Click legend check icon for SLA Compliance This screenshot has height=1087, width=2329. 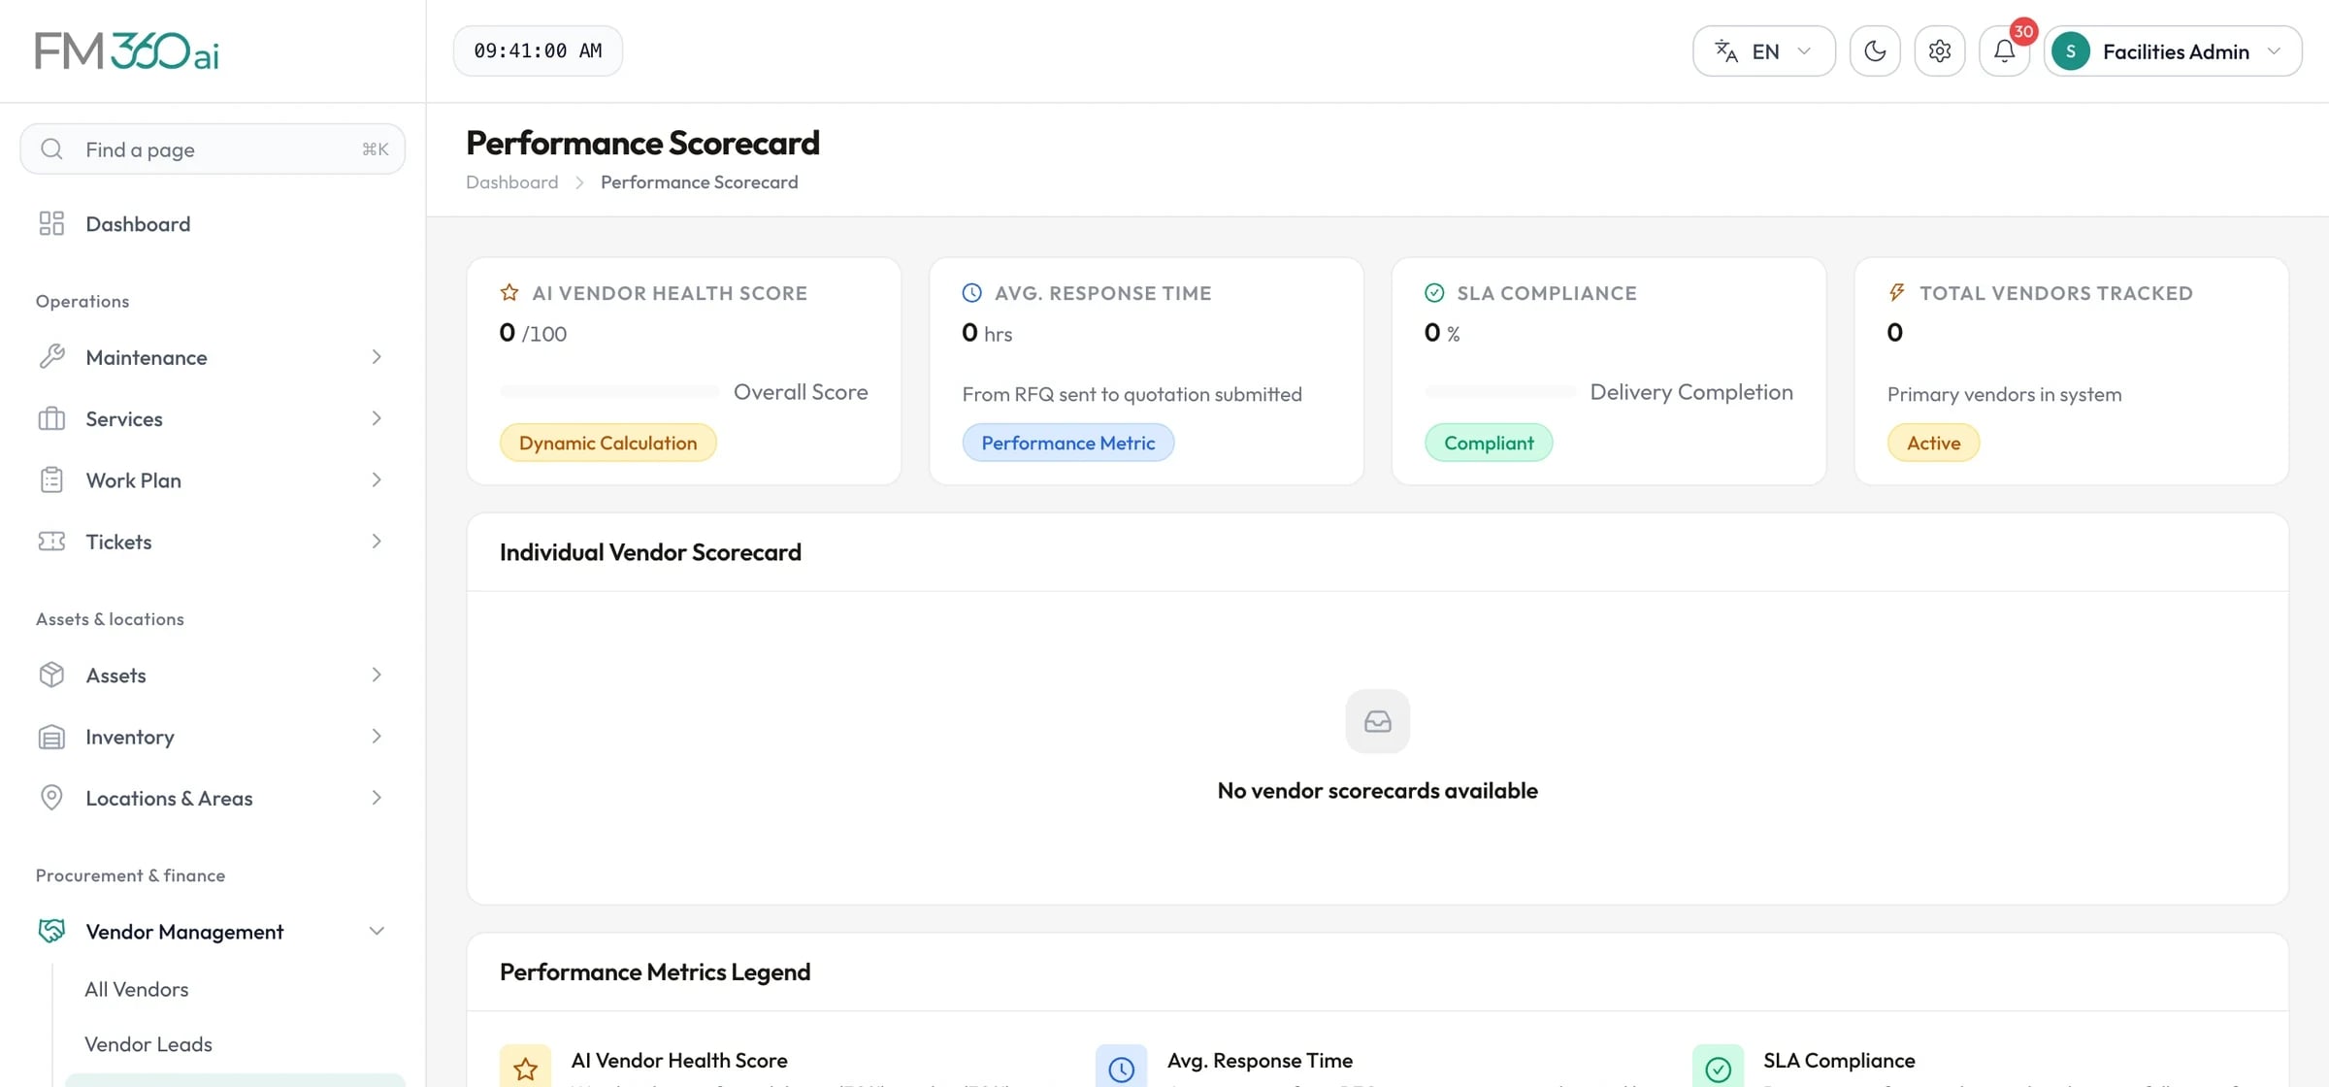[x=1719, y=1069]
